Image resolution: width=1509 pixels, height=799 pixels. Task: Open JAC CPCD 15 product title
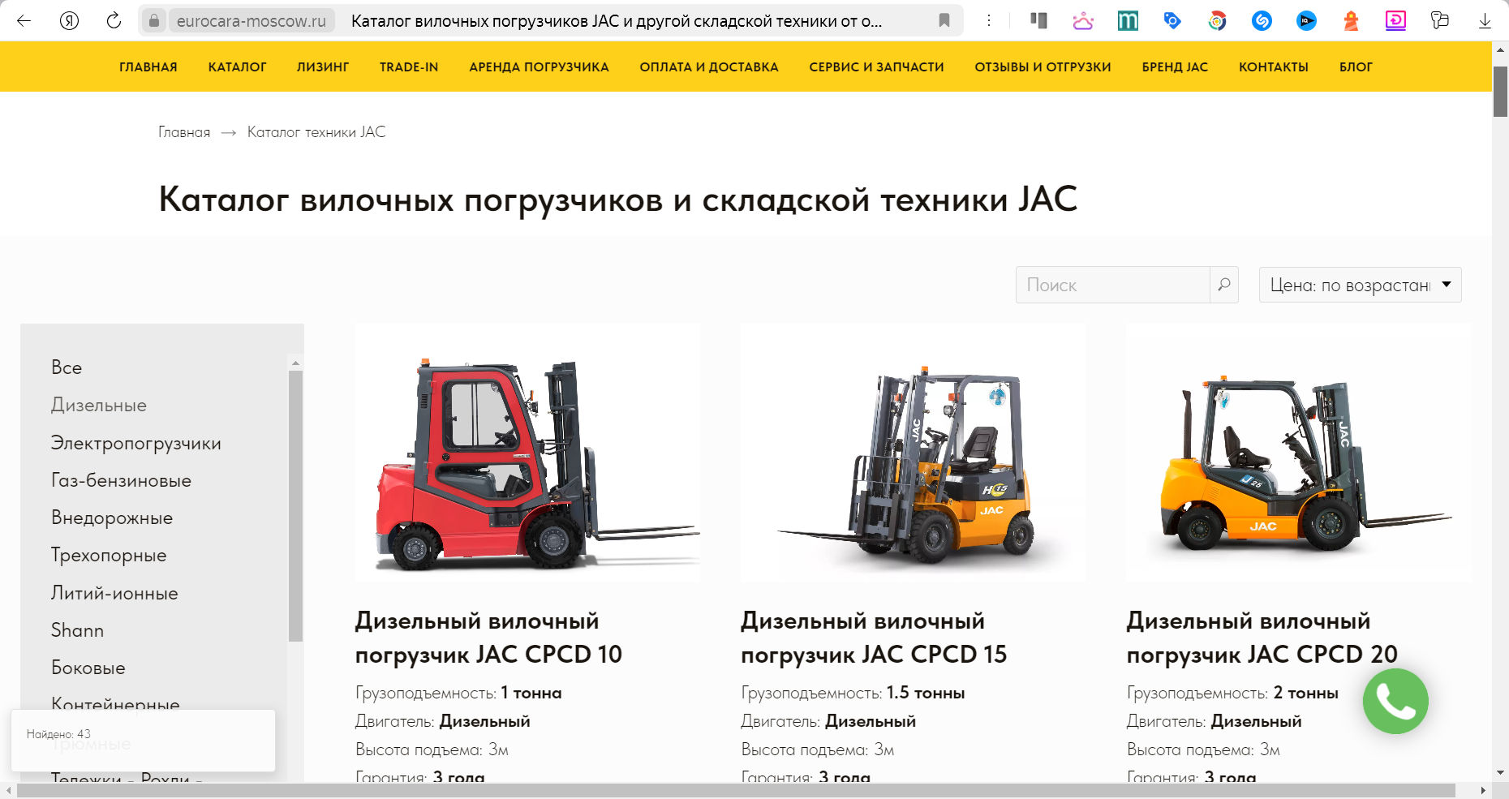874,638
